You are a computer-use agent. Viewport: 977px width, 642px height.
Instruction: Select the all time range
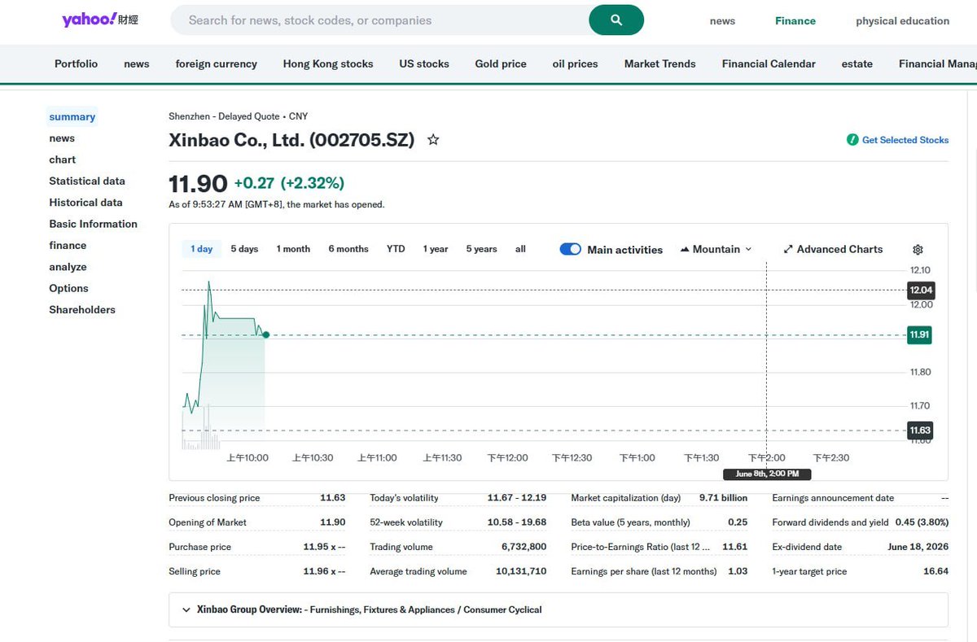pyautogui.click(x=520, y=249)
